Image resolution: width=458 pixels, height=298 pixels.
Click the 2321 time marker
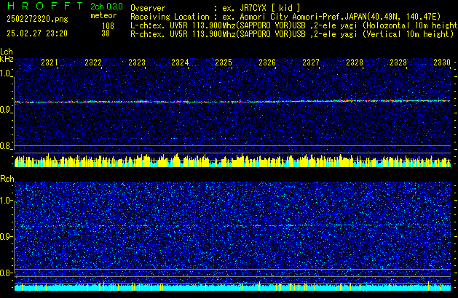(50, 63)
